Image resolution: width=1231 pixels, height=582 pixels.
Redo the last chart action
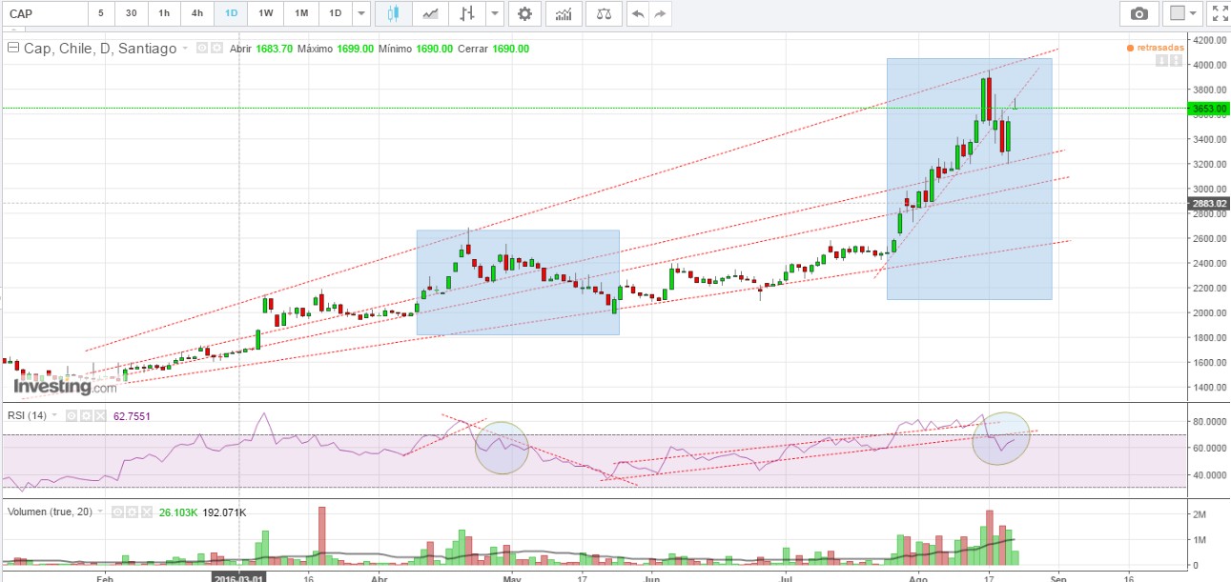click(660, 13)
